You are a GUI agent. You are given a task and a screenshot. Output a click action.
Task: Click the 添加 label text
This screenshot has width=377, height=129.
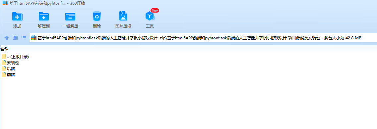click(17, 26)
